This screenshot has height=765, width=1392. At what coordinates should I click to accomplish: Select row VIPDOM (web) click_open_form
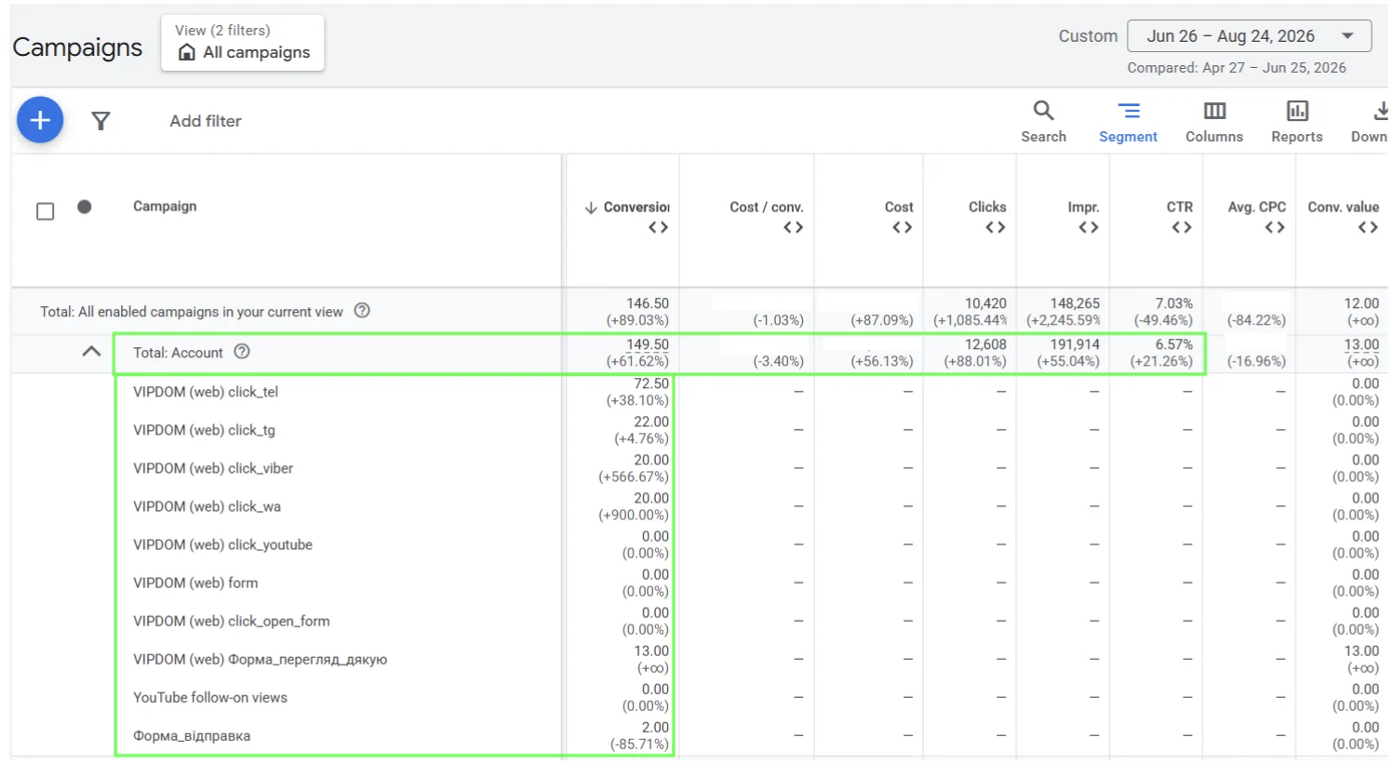(x=231, y=621)
